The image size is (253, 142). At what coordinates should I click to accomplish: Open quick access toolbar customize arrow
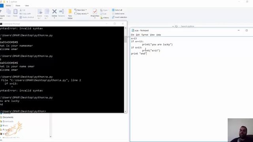coord(7,2)
